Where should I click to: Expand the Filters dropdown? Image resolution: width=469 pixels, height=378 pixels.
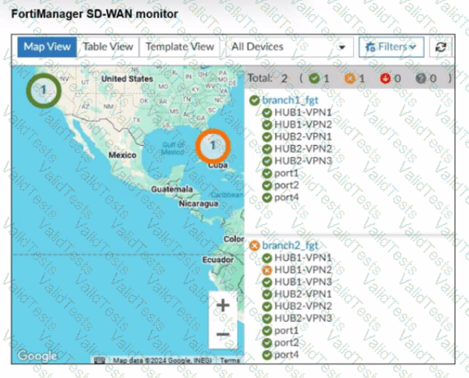tap(391, 47)
